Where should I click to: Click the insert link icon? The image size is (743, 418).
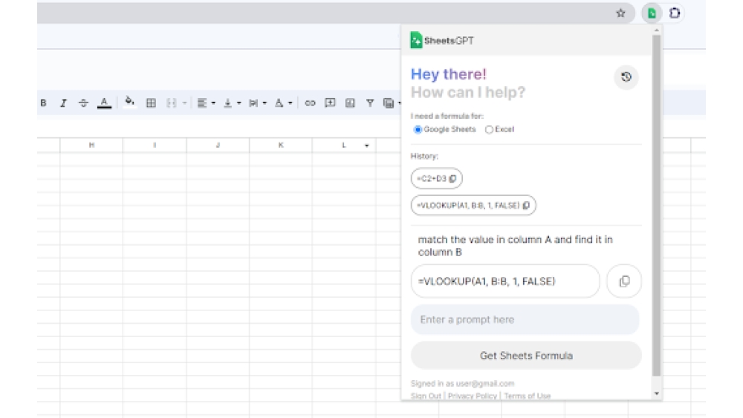pyautogui.click(x=310, y=102)
